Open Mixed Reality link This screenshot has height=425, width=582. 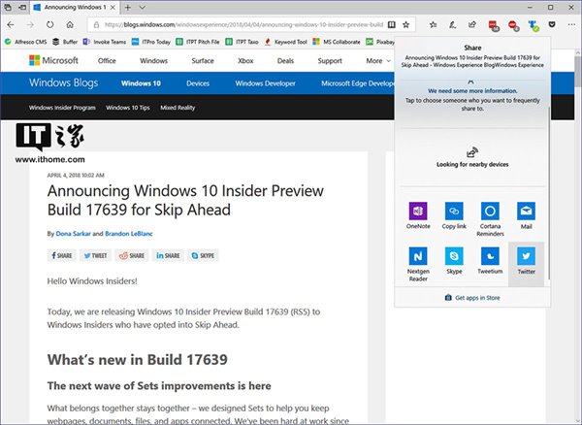178,108
